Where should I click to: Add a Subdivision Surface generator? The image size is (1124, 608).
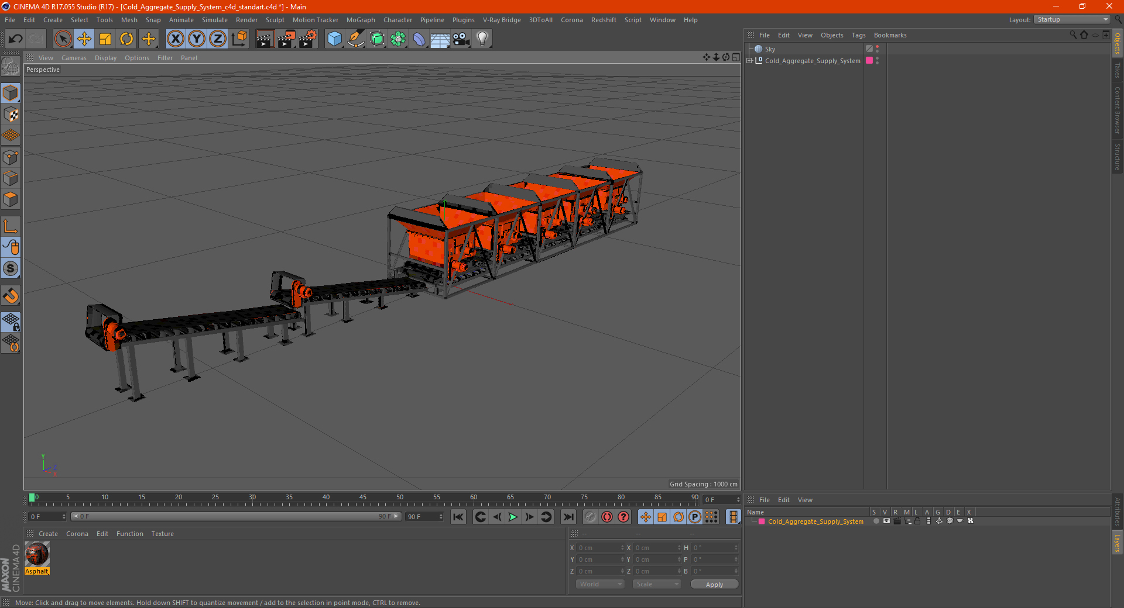pyautogui.click(x=377, y=39)
